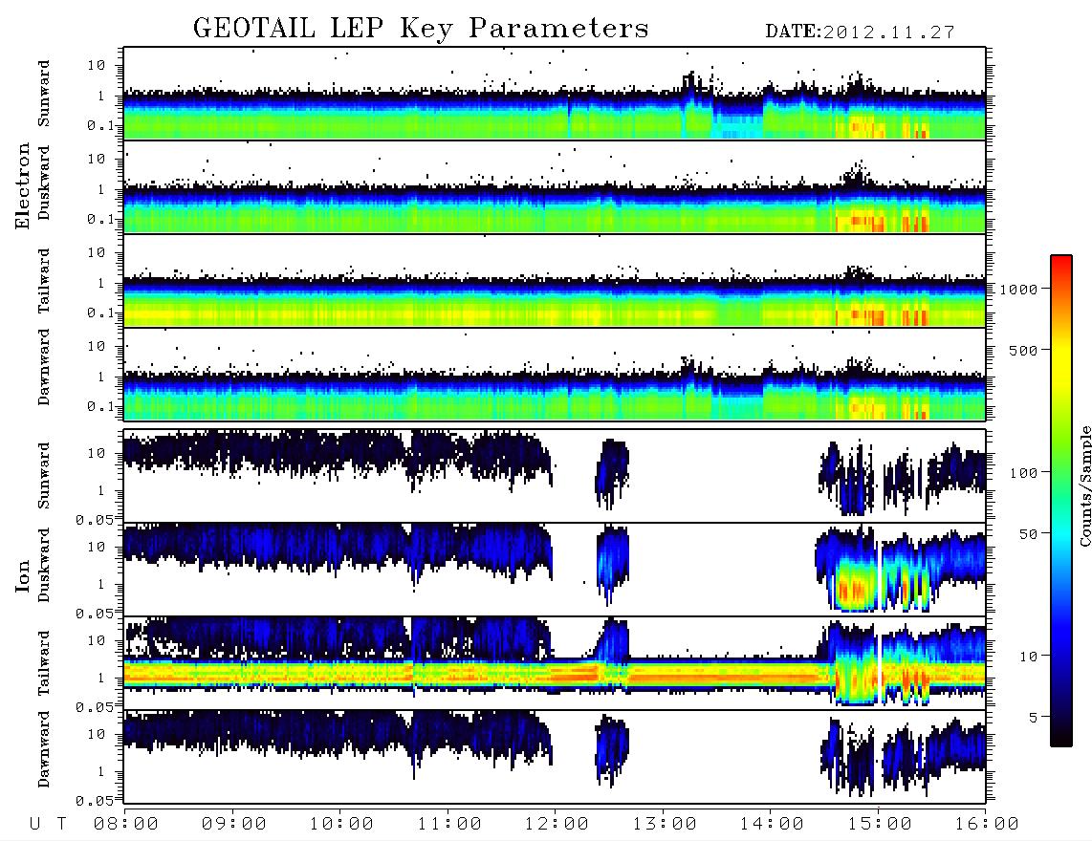
Task: Click the 100 colorbar tick label
Action: click(1023, 473)
